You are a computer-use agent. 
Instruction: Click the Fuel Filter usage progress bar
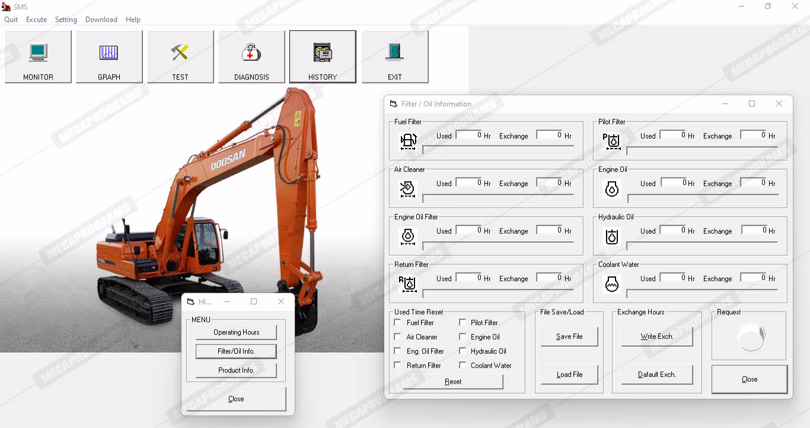tap(498, 150)
